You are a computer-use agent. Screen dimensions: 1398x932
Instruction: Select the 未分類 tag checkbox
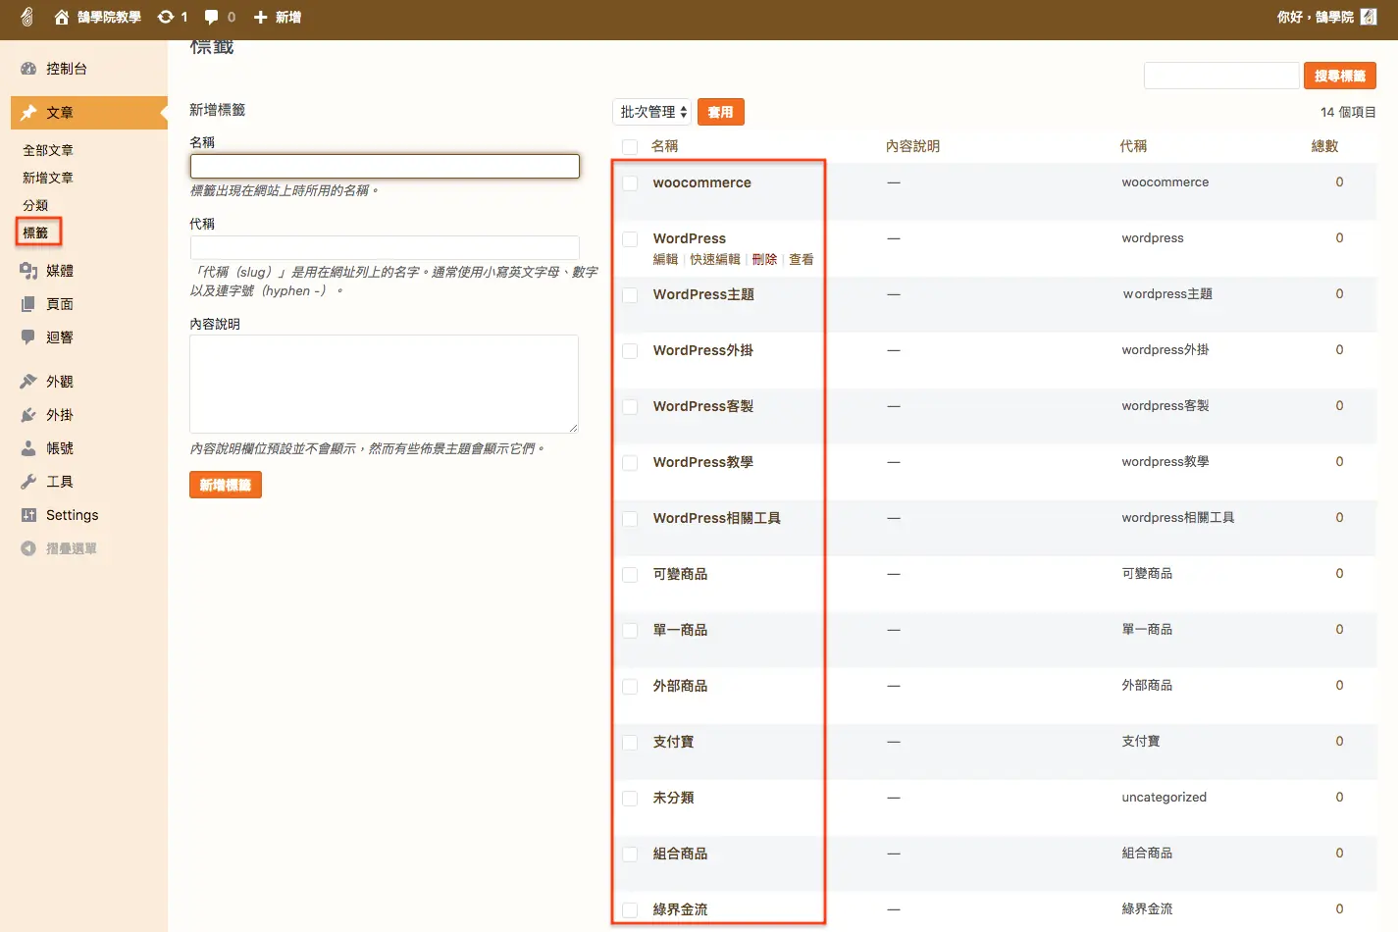(x=630, y=799)
